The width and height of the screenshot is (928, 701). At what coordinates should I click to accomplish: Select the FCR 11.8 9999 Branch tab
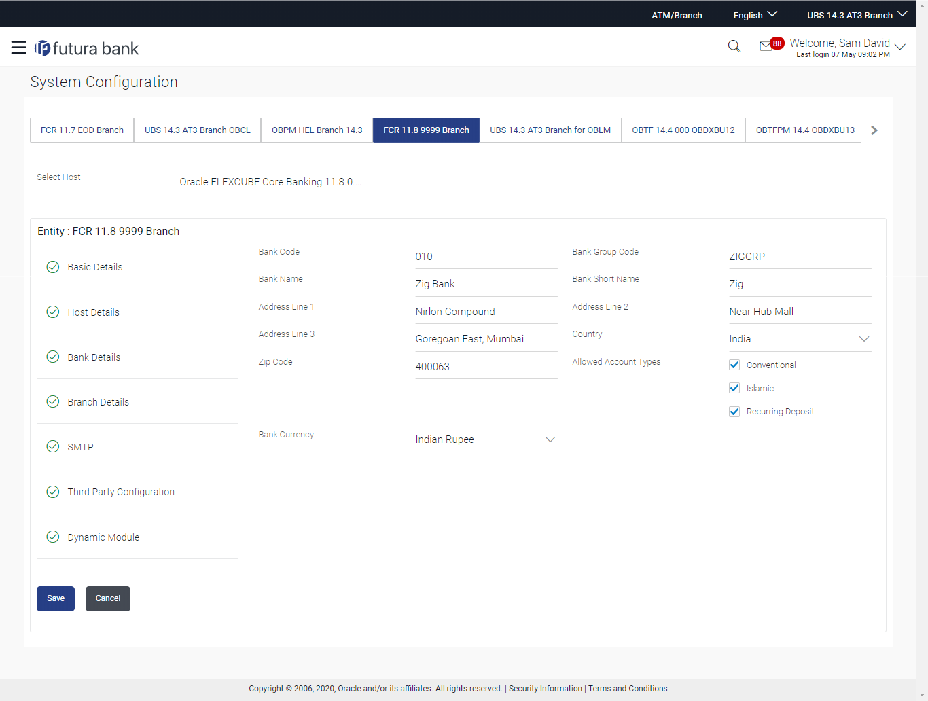426,130
